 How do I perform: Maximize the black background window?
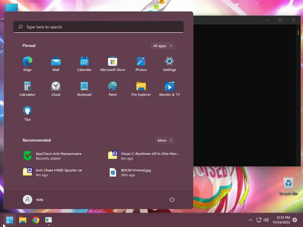click(280, 20)
